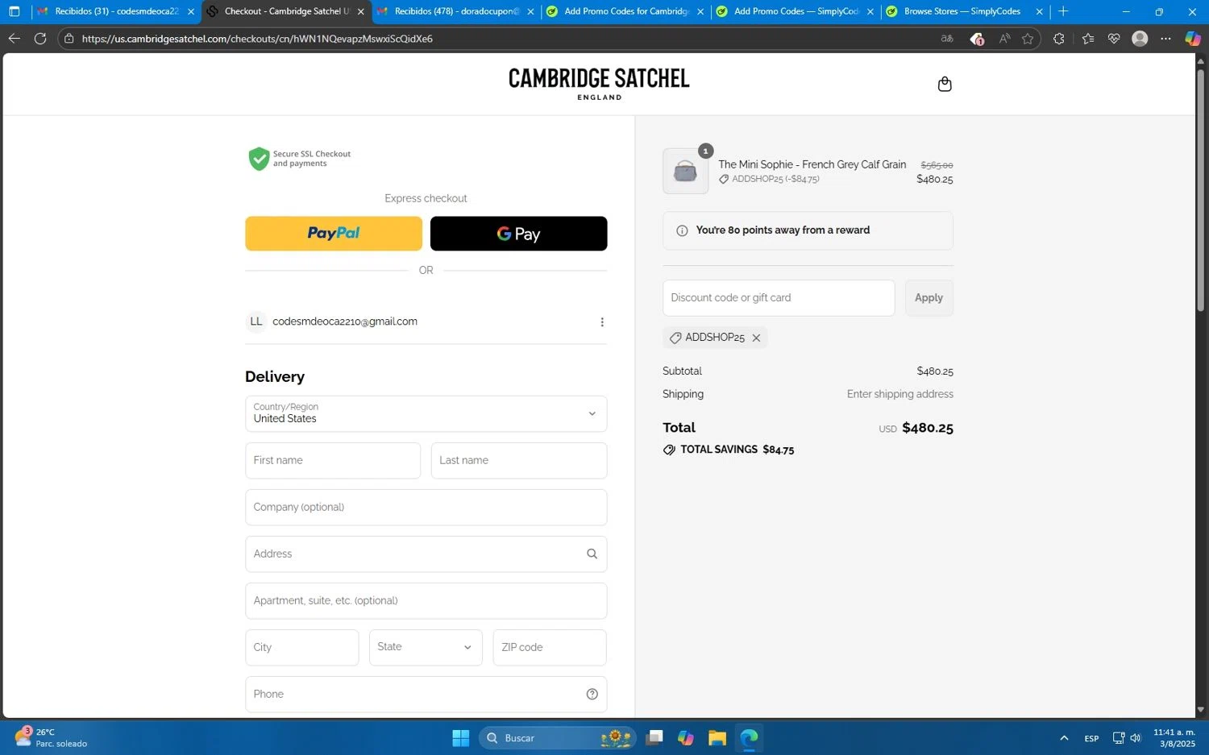Click the Address field
This screenshot has width=1209, height=755.
(426, 554)
